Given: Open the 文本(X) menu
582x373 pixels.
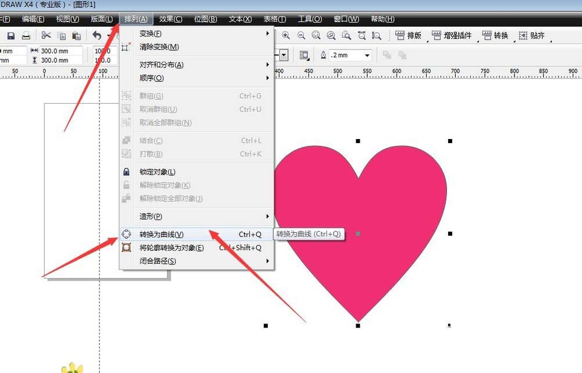Looking at the screenshot, I should coord(240,19).
